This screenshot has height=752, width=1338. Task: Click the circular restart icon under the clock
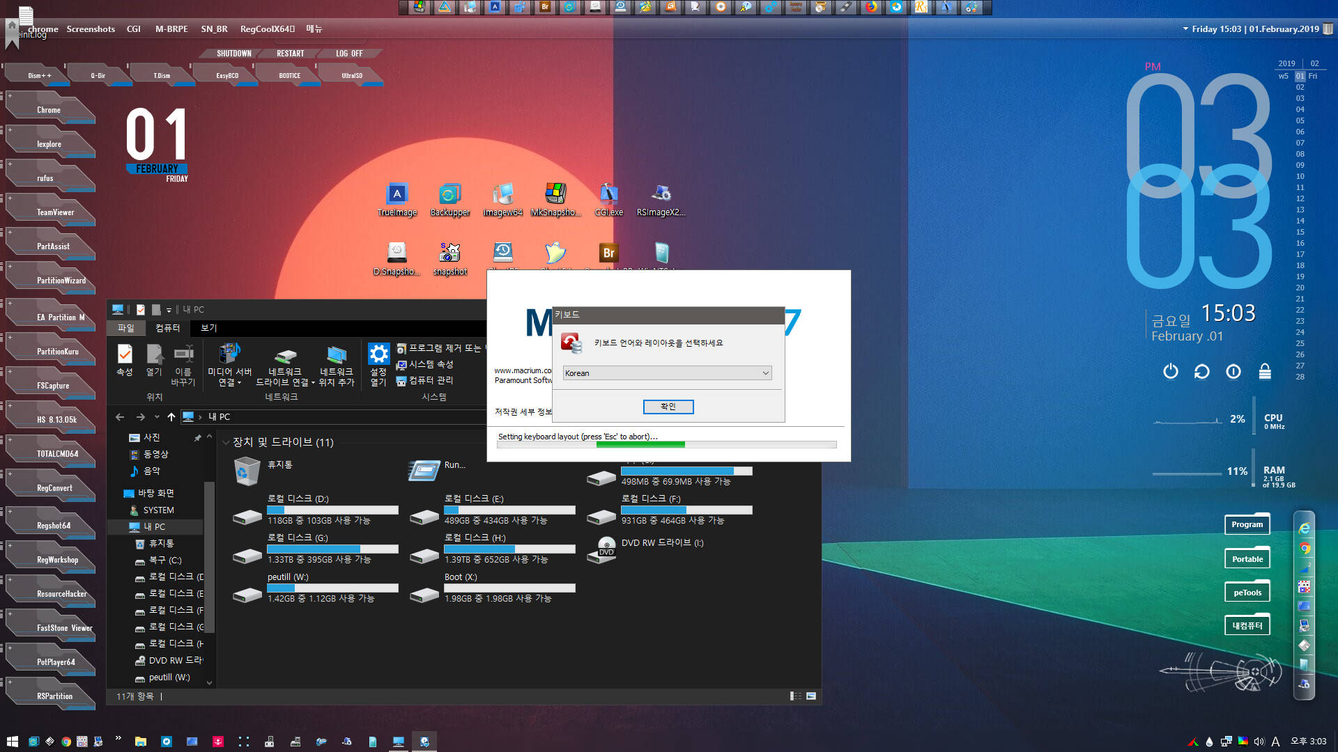1201,371
